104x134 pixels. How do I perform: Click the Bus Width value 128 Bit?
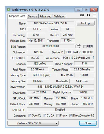click(84, 75)
